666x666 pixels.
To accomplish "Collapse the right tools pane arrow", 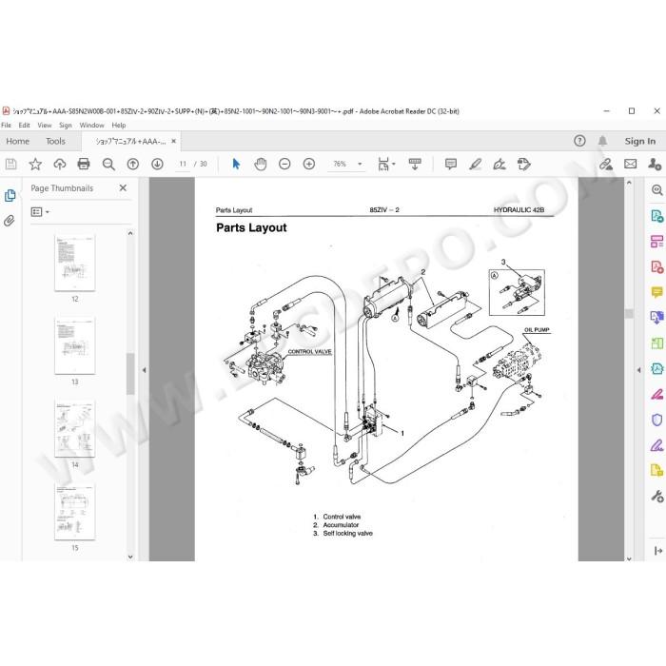I will [x=638, y=370].
